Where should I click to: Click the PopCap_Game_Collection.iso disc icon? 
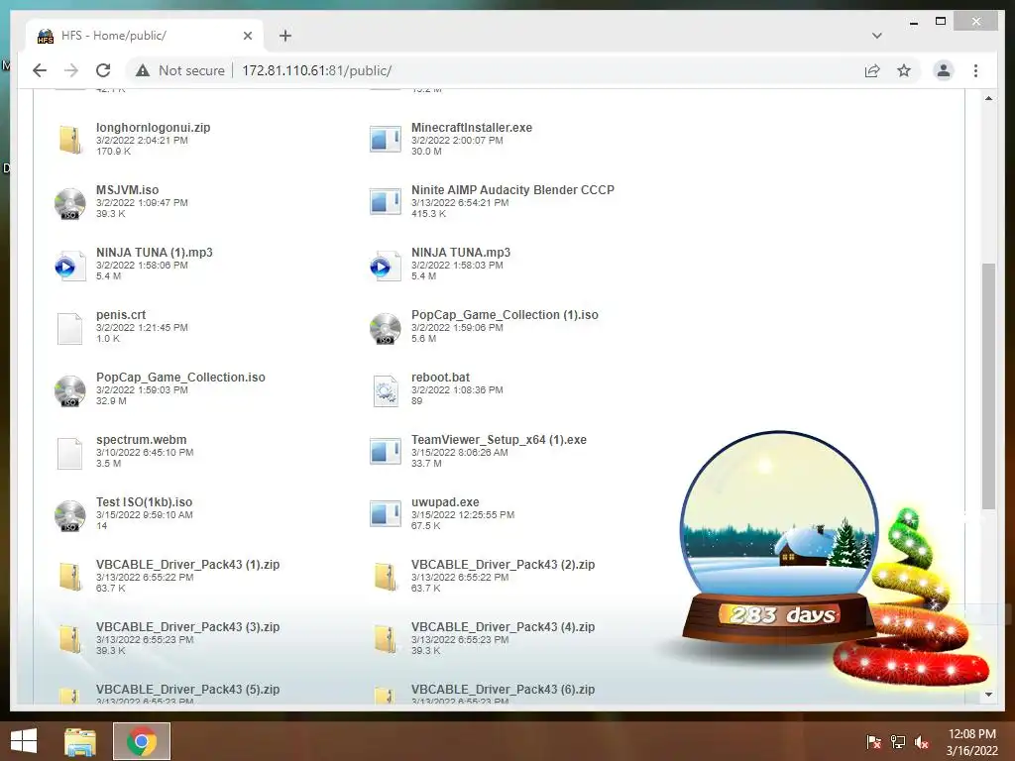tap(70, 390)
